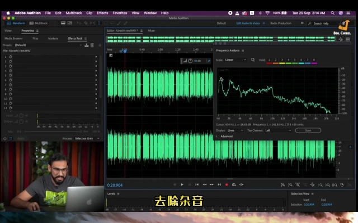The image size is (358, 223).
Task: Toggle Loop Playback button
Action: point(234,185)
